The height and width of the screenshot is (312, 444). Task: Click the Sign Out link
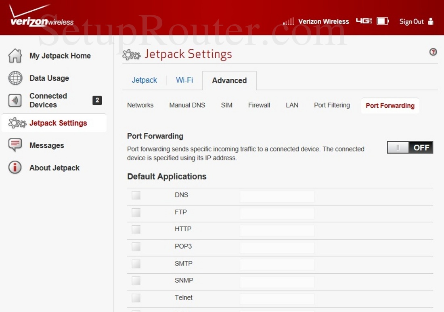pyautogui.click(x=411, y=21)
